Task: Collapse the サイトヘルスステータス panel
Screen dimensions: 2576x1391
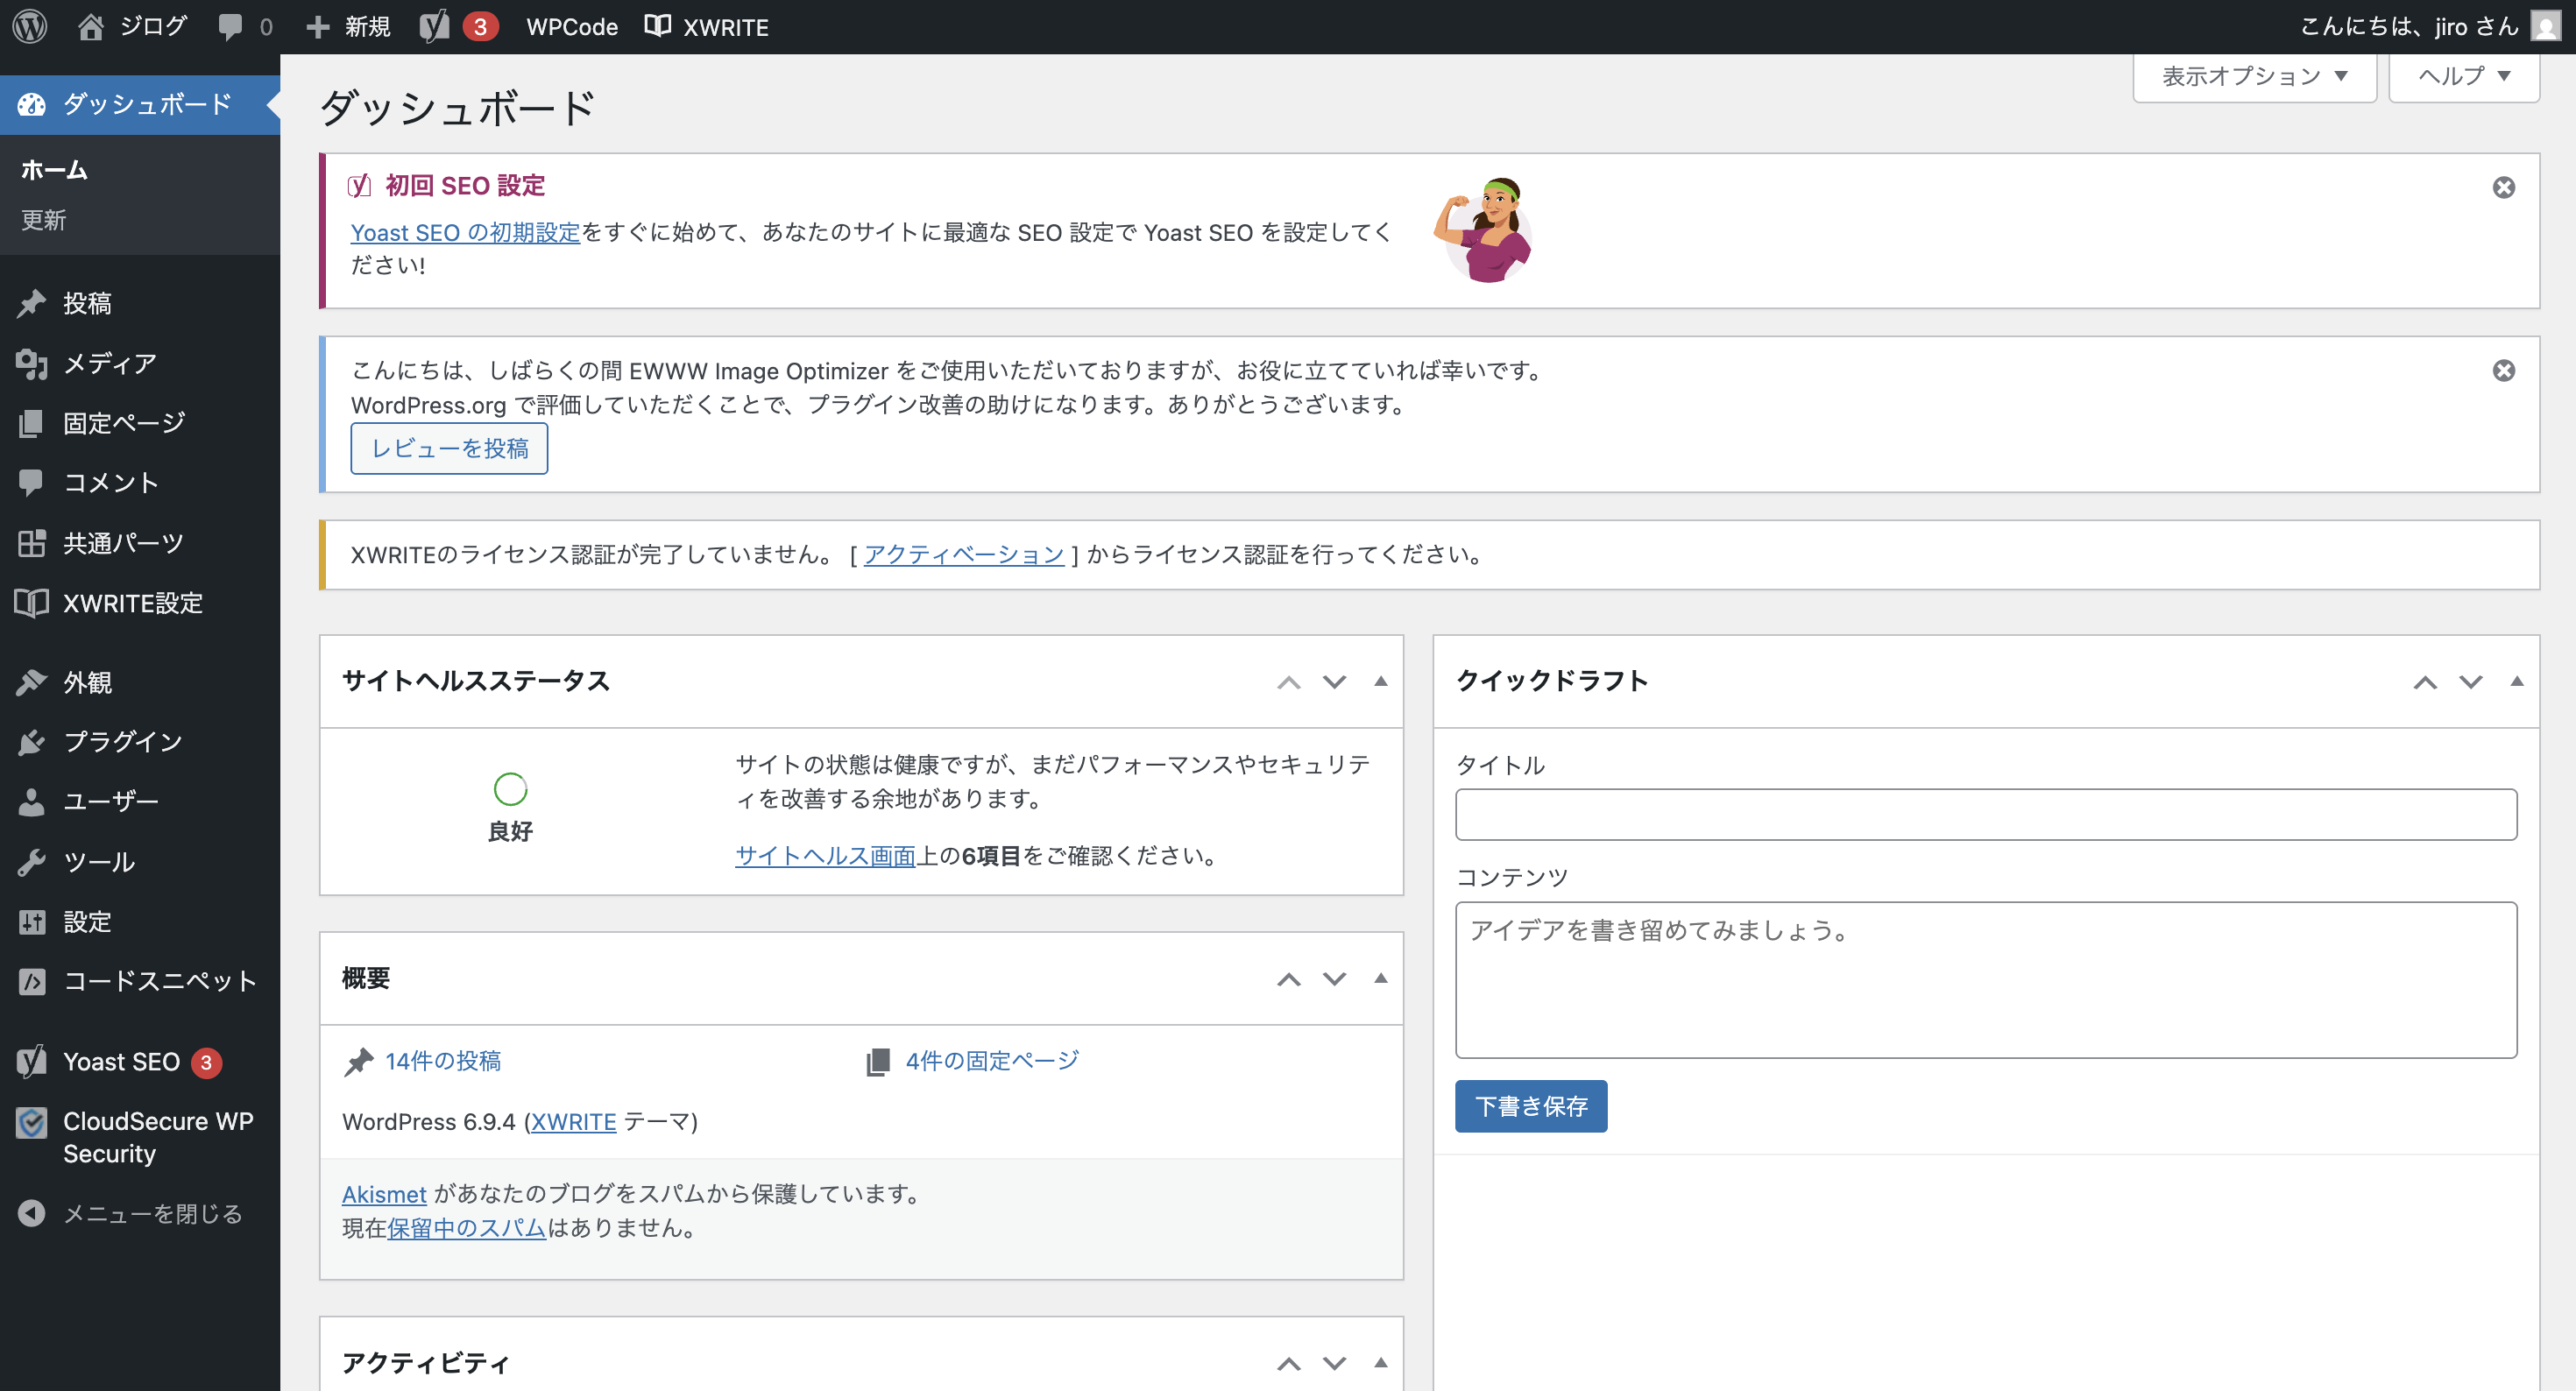Action: 1381,681
